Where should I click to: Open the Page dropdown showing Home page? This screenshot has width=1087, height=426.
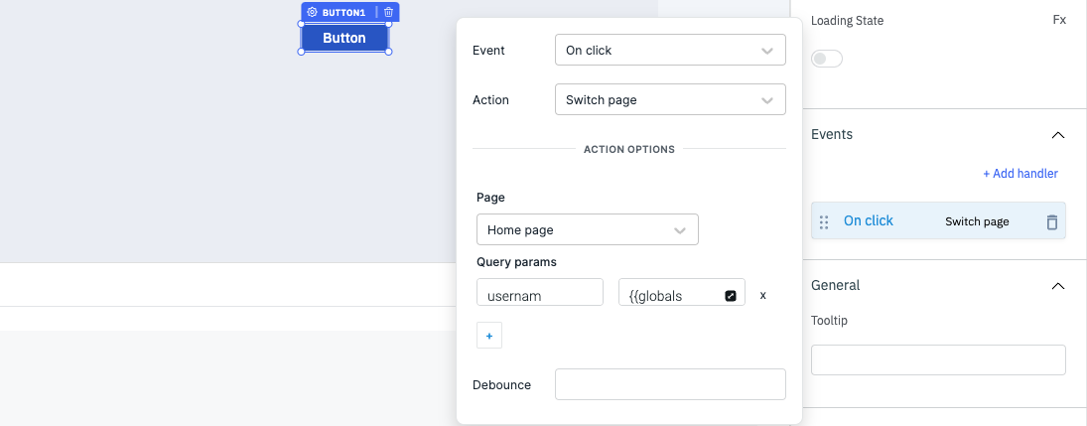click(x=588, y=229)
